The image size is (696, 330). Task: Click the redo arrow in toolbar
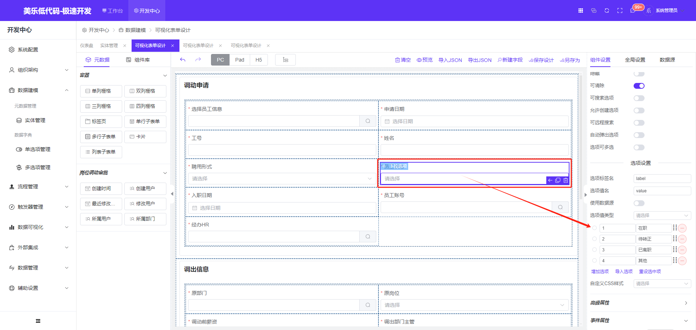pyautogui.click(x=198, y=60)
